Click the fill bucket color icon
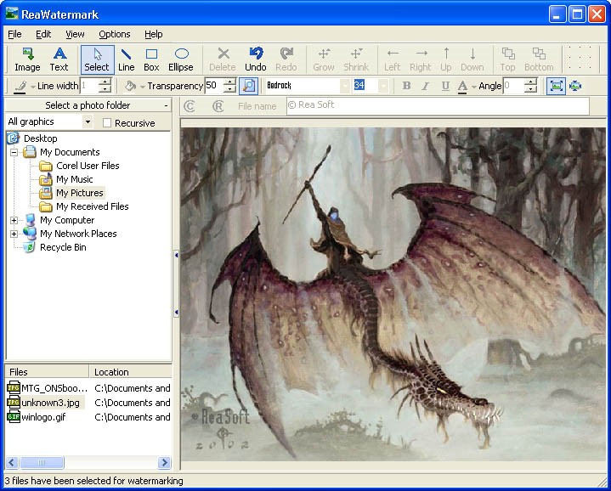 (130, 86)
